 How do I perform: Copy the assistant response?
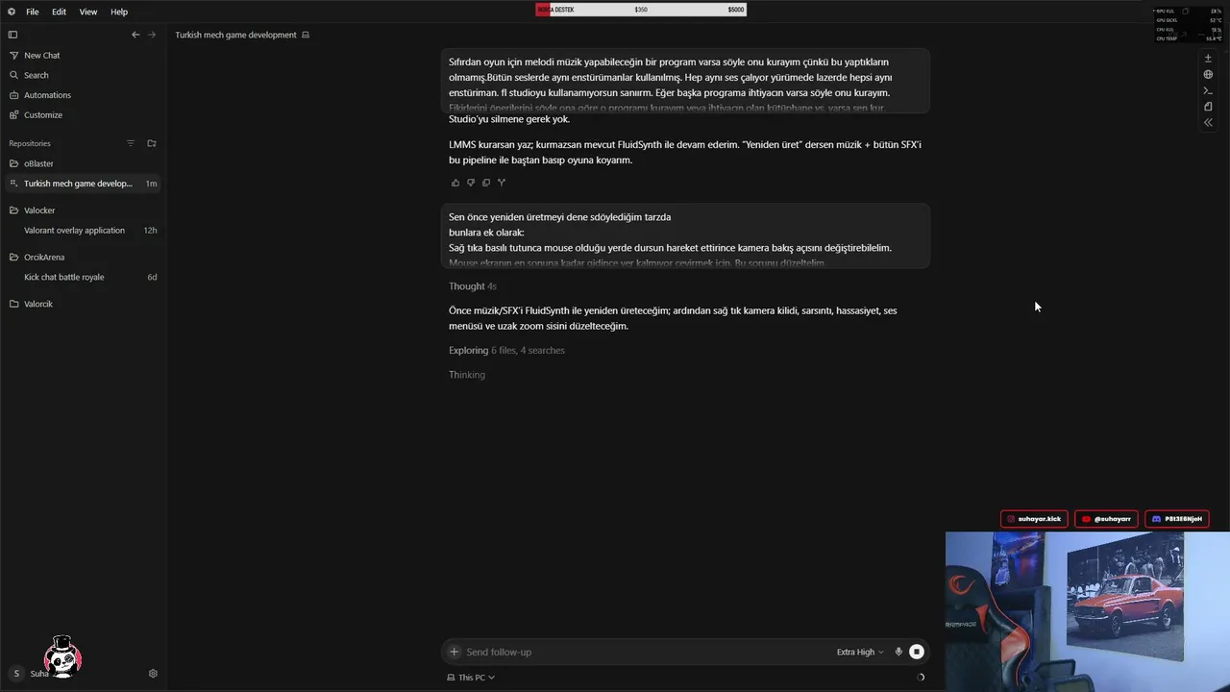pyautogui.click(x=486, y=183)
